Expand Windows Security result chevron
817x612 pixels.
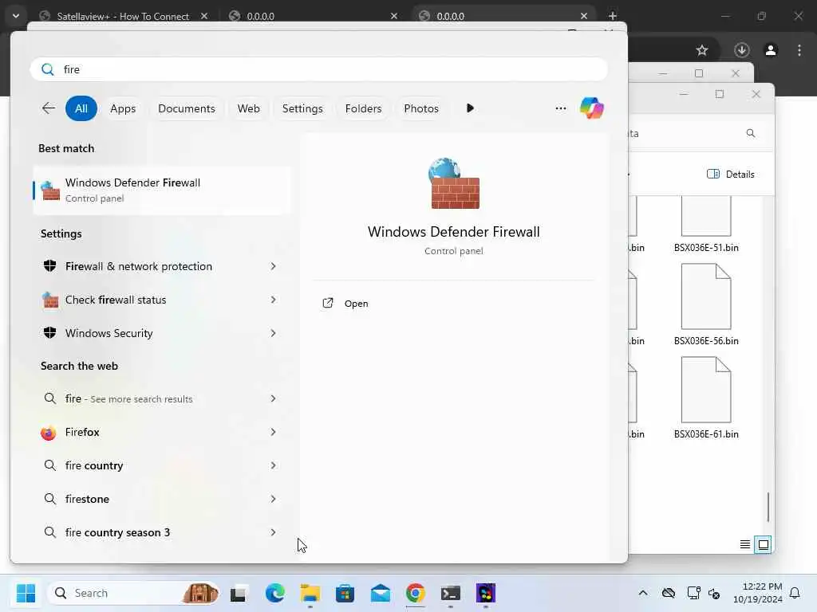273,333
